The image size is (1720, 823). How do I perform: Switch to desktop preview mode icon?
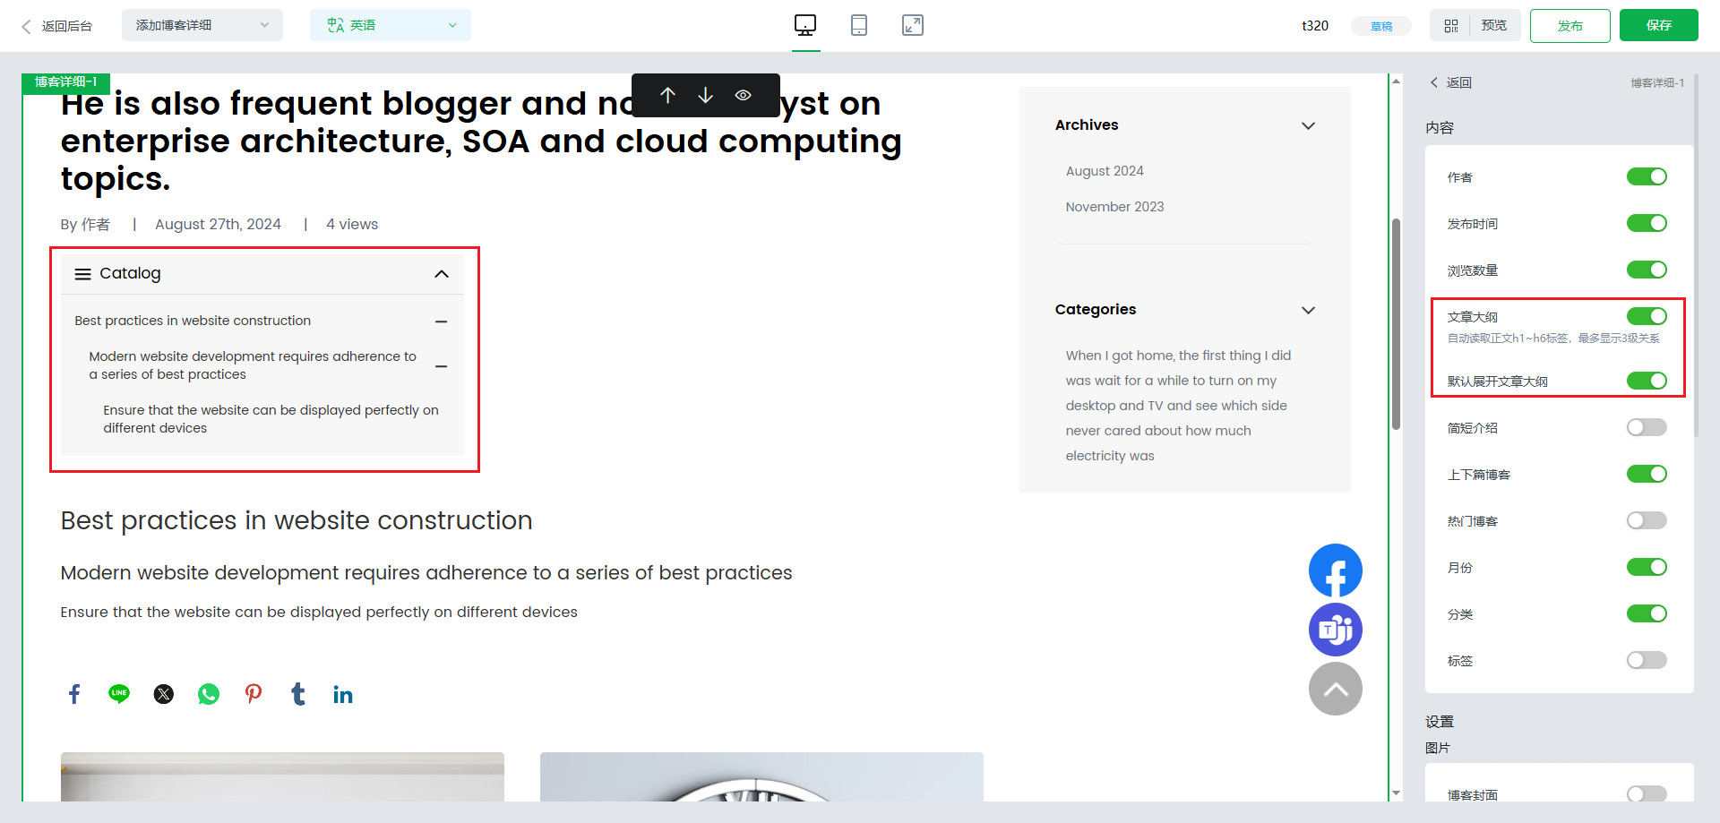[x=804, y=25]
